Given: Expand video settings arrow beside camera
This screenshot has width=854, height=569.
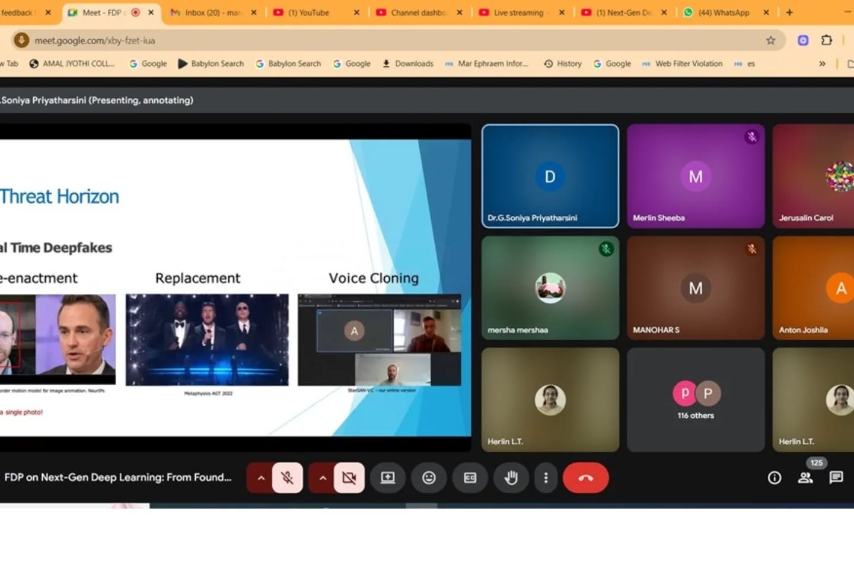Looking at the screenshot, I should point(322,478).
